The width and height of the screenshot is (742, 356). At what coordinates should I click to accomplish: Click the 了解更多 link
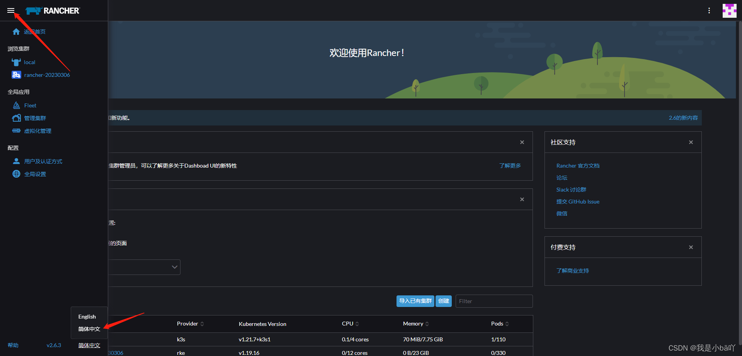[x=510, y=166]
